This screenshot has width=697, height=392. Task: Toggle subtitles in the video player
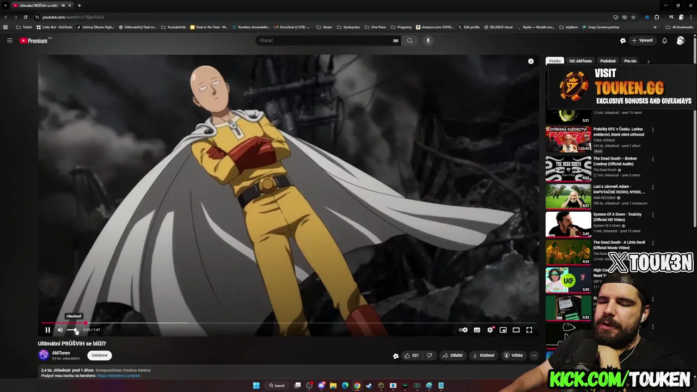point(477,330)
